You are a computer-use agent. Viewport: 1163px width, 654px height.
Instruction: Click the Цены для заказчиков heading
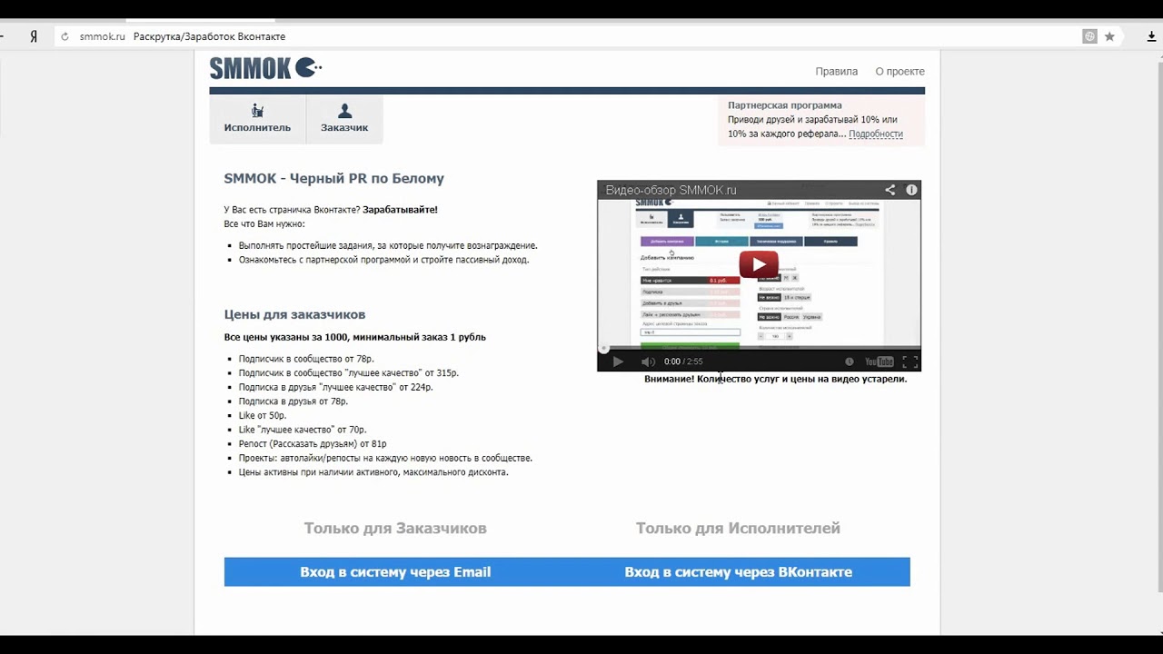[x=295, y=314]
